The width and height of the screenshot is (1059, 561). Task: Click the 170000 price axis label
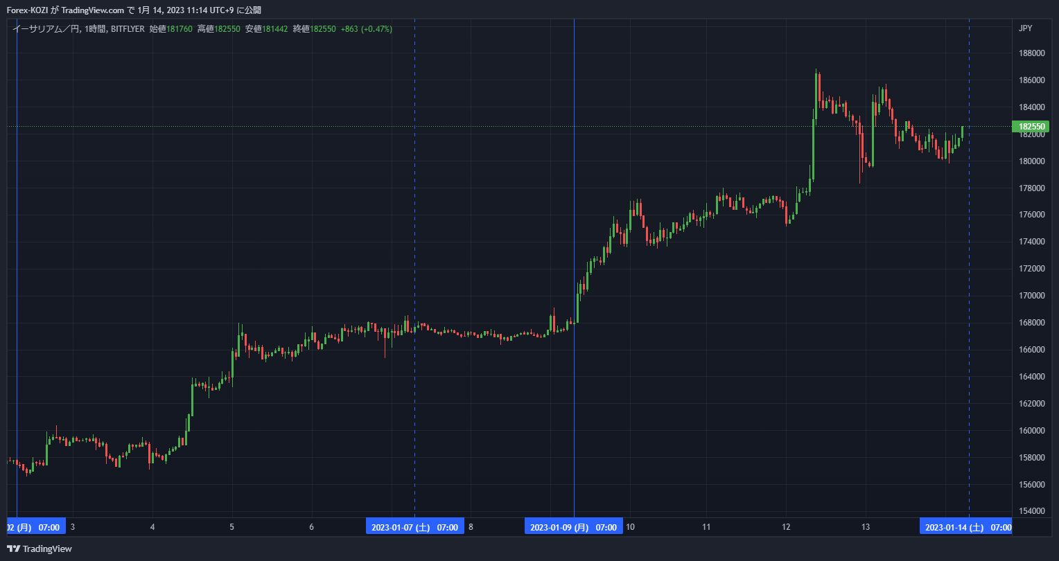click(x=1032, y=296)
